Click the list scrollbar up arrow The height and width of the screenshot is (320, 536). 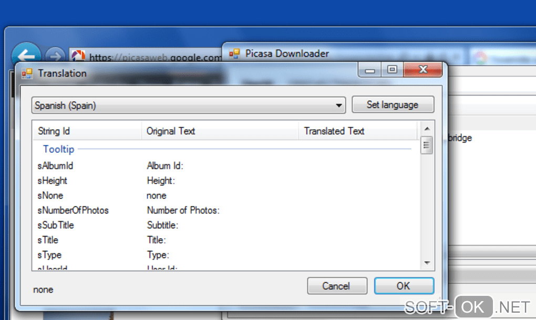(427, 129)
